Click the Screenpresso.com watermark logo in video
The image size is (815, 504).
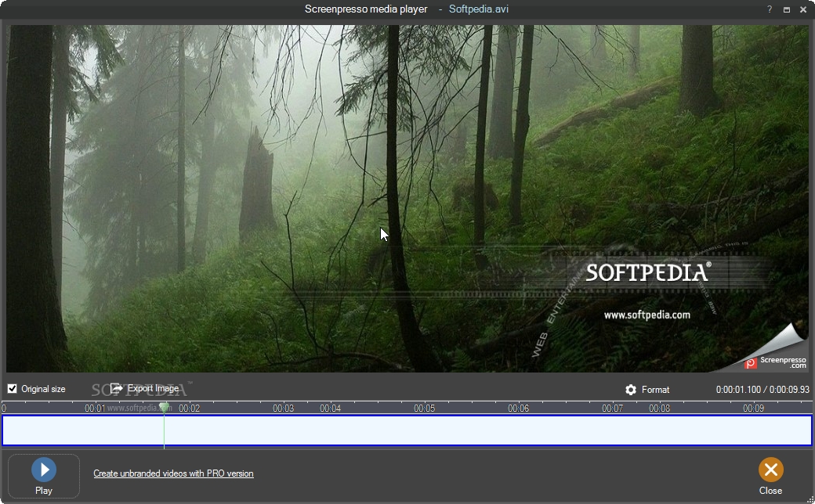[775, 362]
